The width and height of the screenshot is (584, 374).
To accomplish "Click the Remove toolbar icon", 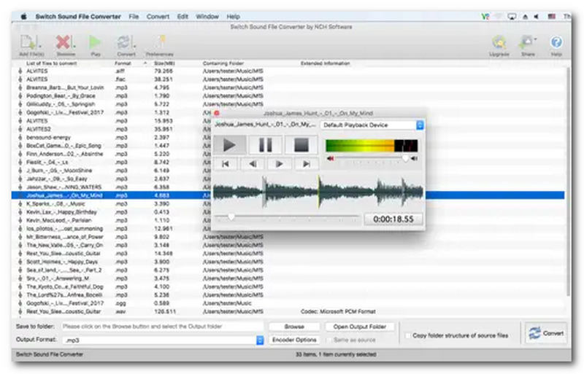I will coord(66,45).
